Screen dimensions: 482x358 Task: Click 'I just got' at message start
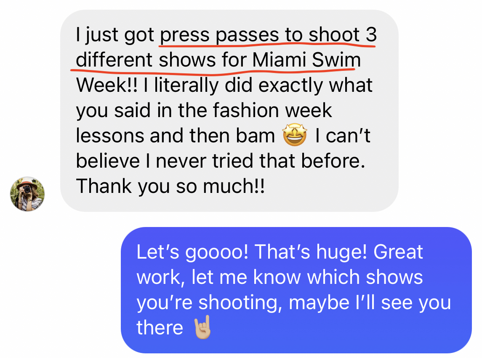(115, 35)
